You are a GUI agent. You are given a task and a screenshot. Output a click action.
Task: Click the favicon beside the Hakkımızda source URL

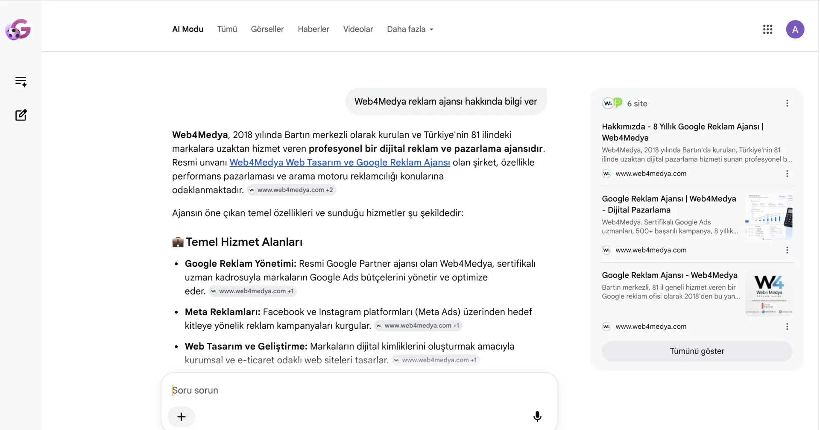[x=606, y=174]
